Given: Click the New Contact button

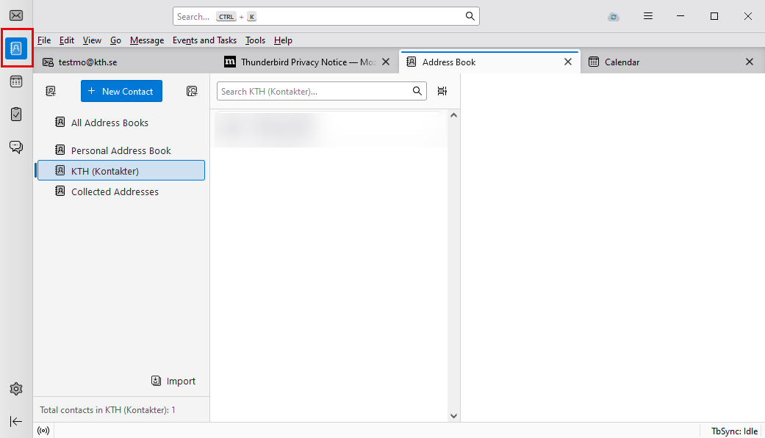Looking at the screenshot, I should pyautogui.click(x=121, y=91).
